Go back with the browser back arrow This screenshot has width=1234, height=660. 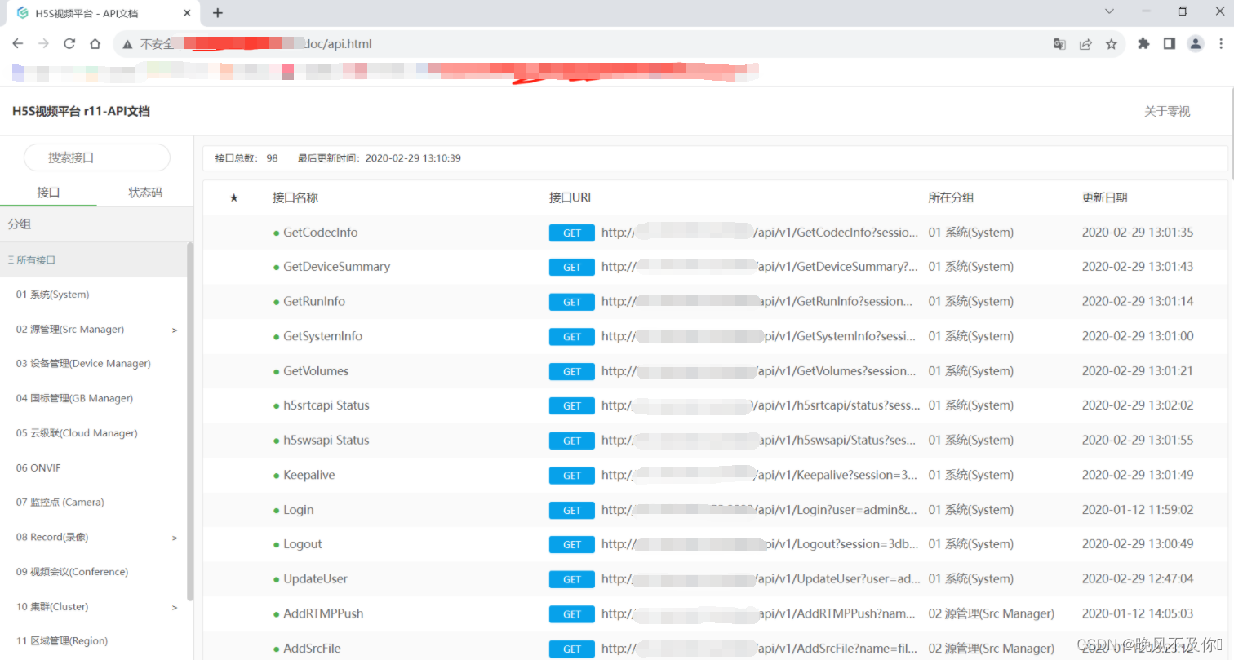coord(18,44)
